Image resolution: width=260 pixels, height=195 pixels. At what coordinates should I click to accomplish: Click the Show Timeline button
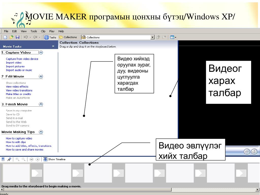coord(54,159)
